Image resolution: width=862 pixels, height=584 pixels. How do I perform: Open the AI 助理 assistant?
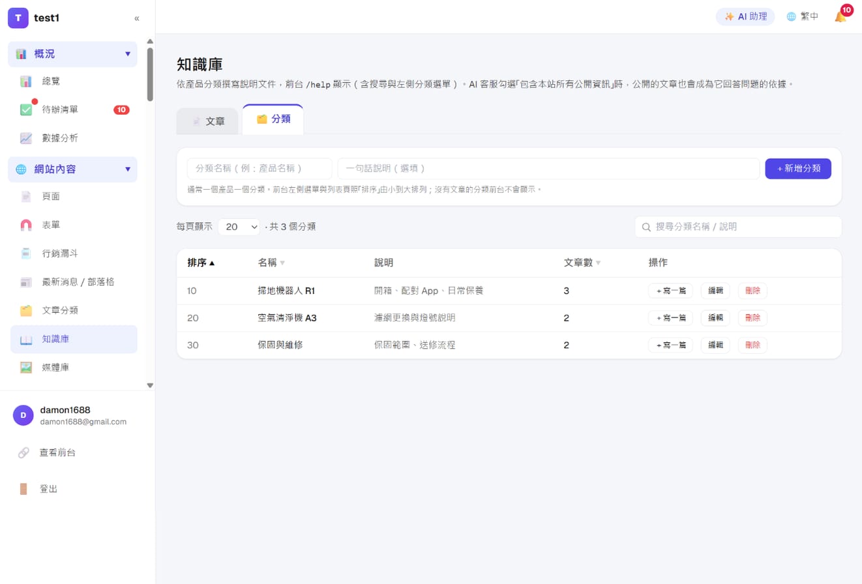coord(745,17)
